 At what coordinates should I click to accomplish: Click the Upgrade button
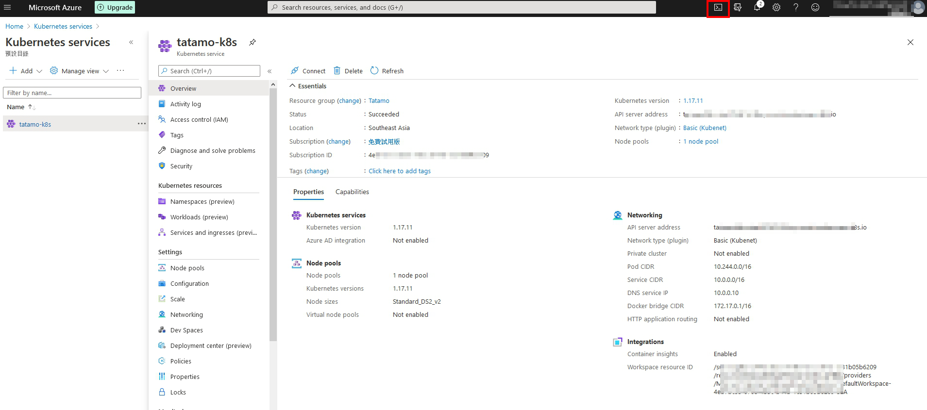pyautogui.click(x=115, y=7)
